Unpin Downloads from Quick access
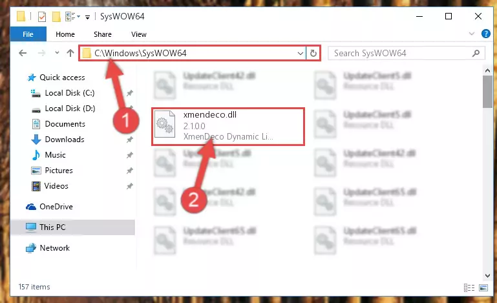 (130, 140)
